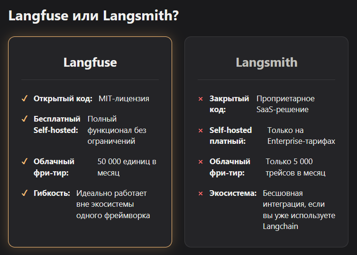This screenshot has height=255, width=357.
Task: Click the checkmark next to Открытый код
Action: (x=25, y=98)
